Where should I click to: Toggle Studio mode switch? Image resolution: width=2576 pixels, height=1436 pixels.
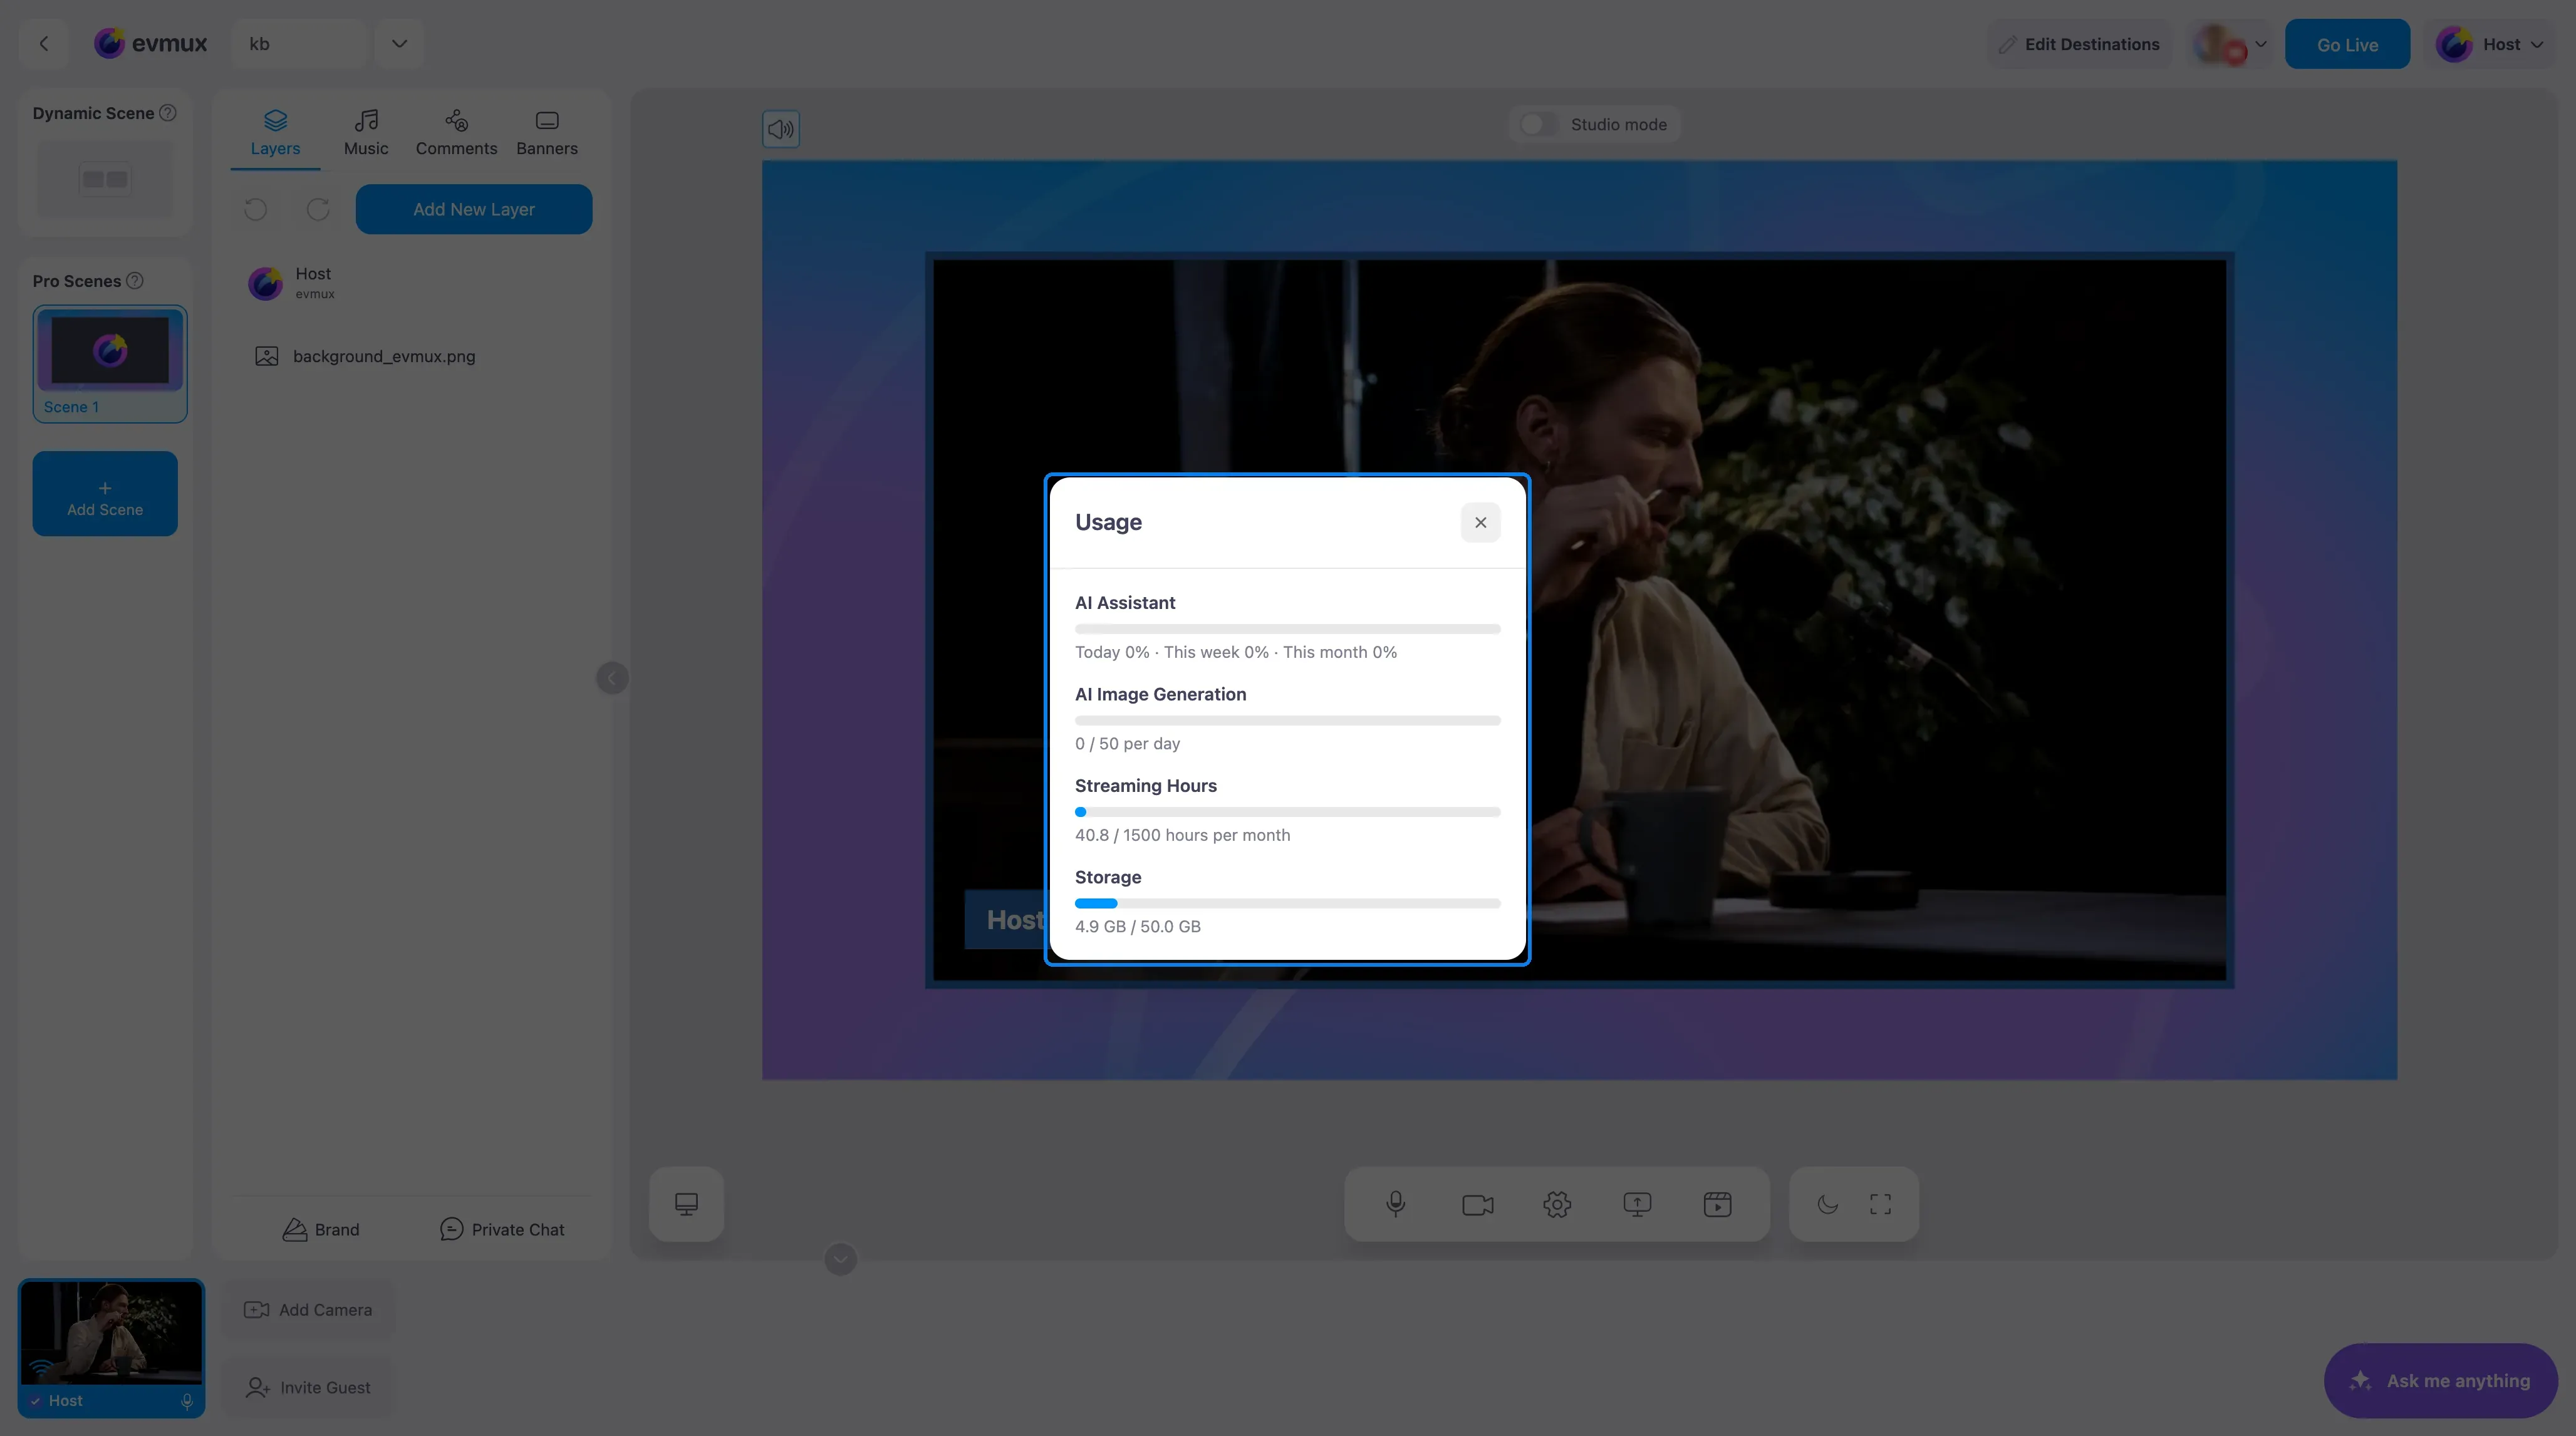pyautogui.click(x=1538, y=125)
